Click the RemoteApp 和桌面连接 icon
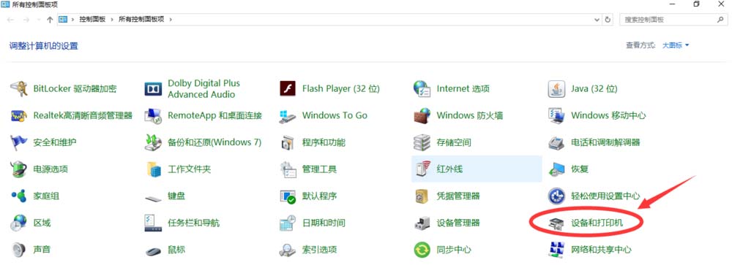 [153, 115]
